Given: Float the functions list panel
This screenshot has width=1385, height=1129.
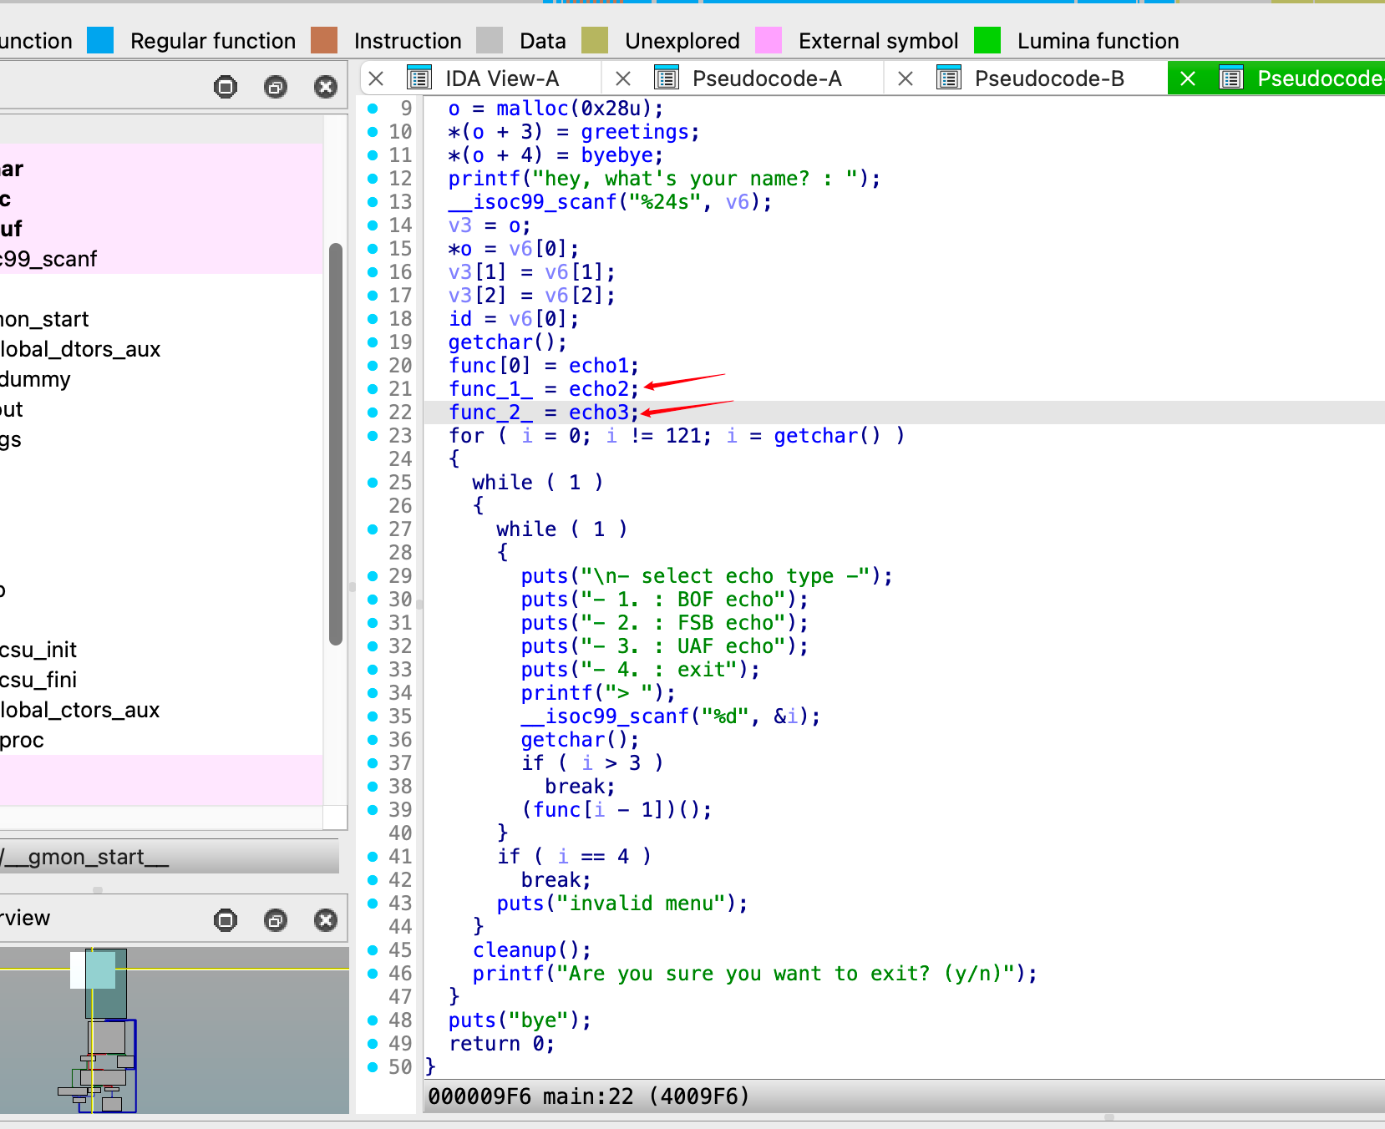Looking at the screenshot, I should click(x=276, y=87).
